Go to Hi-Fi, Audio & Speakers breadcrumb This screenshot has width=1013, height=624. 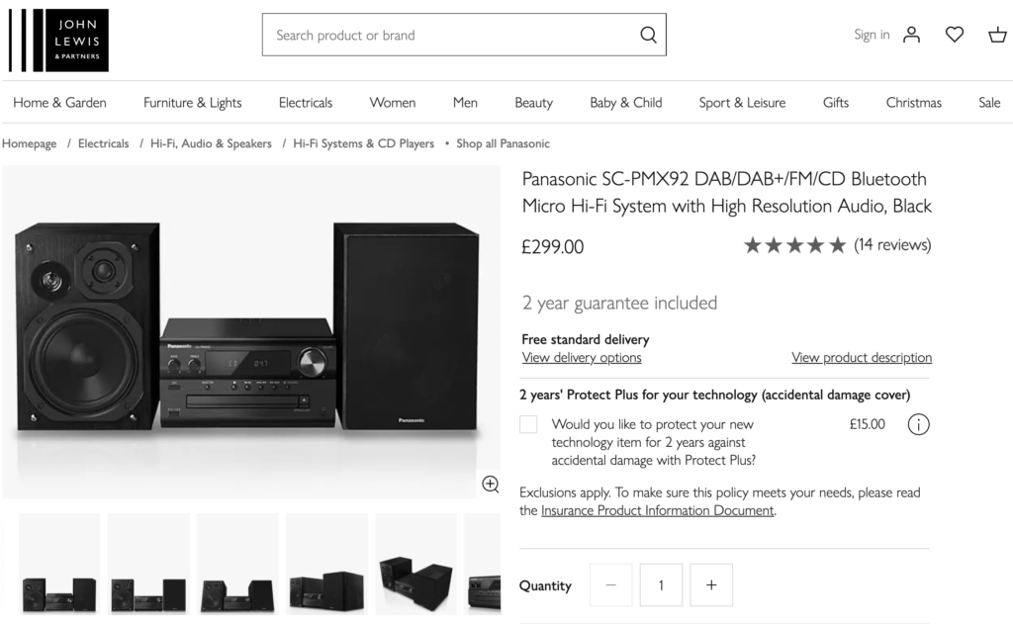tap(211, 143)
